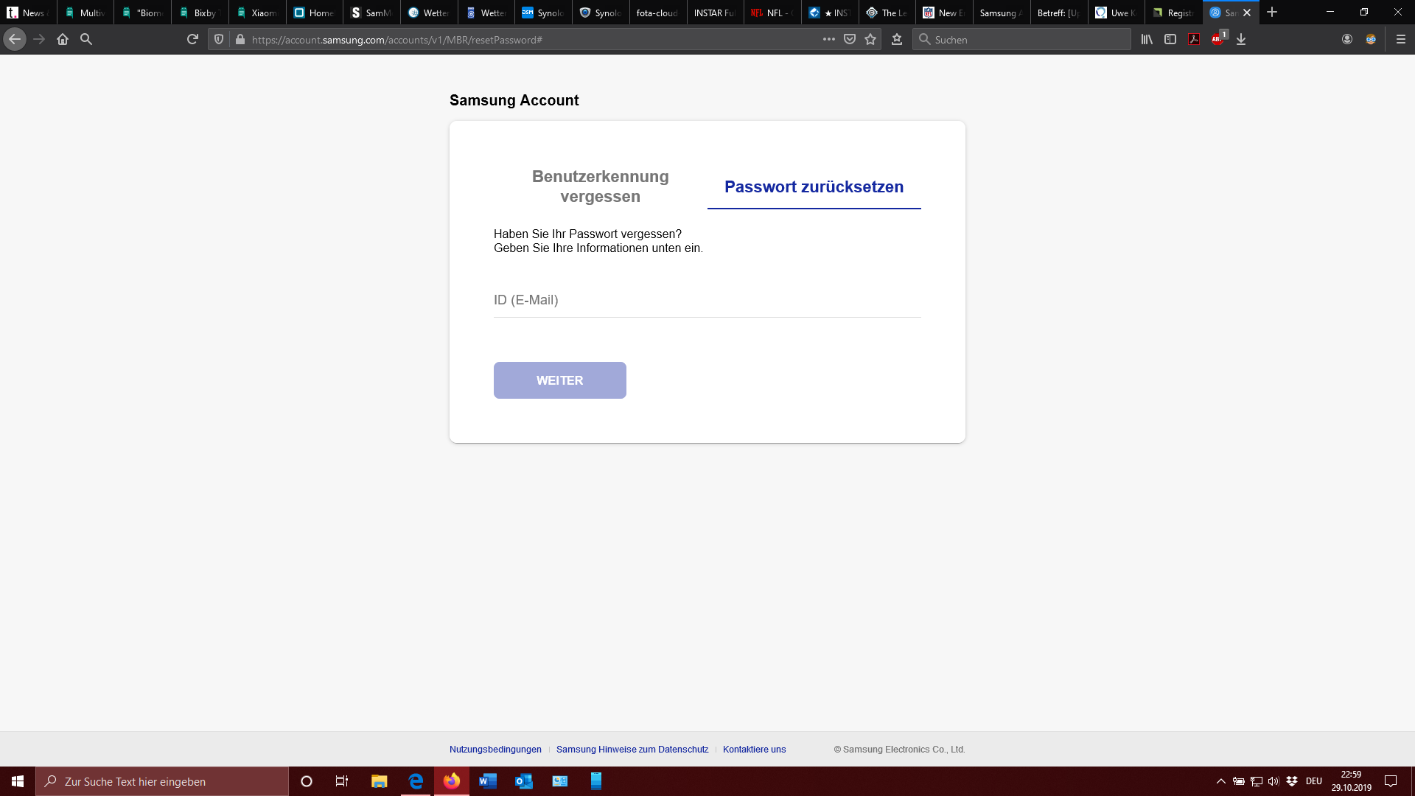The height and width of the screenshot is (796, 1415).
Task: Click the WEITER button
Action: 560,380
